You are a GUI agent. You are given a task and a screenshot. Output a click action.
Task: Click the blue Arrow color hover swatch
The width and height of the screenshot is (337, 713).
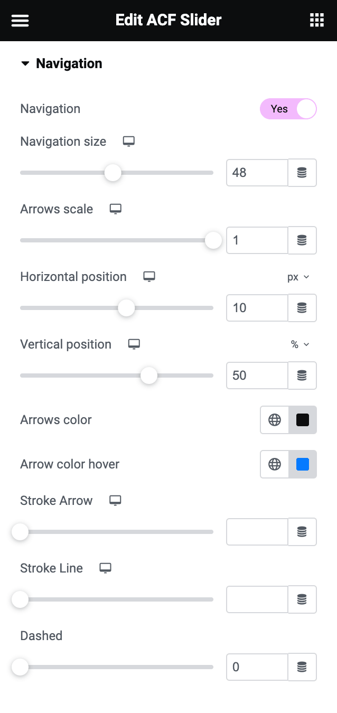click(302, 464)
